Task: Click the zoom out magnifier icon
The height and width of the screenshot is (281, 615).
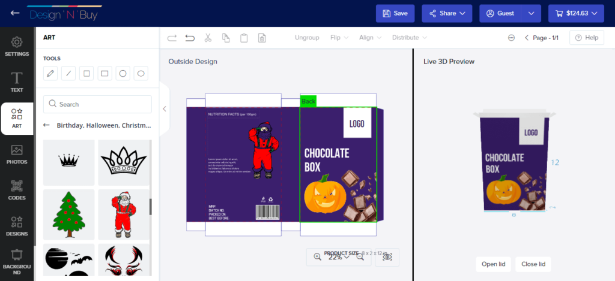Action: tap(360, 257)
